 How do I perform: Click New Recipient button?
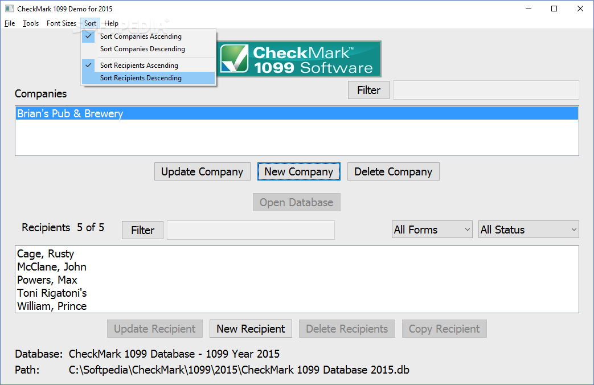pos(251,329)
